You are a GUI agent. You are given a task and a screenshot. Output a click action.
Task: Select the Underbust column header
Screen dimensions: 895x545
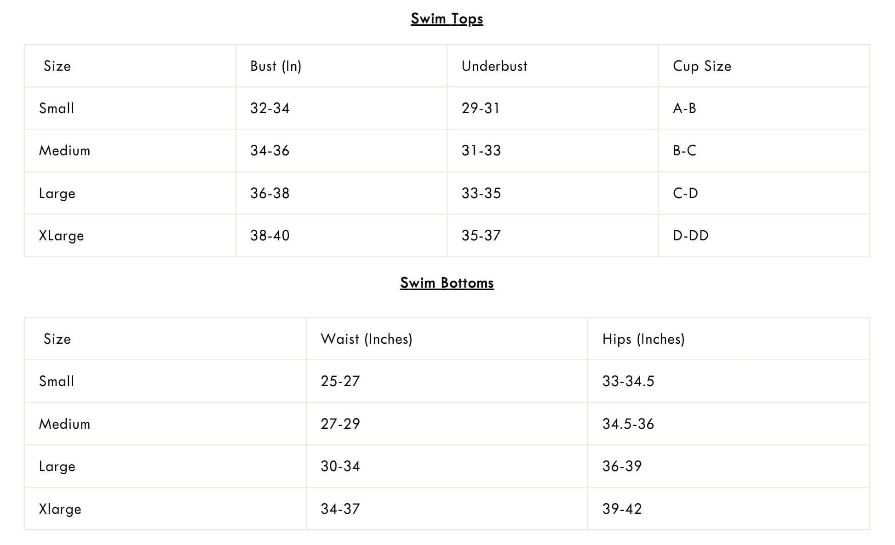(494, 66)
